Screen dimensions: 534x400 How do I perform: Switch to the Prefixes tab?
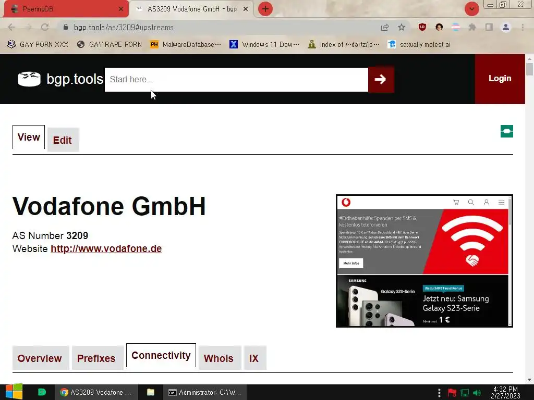98,358
